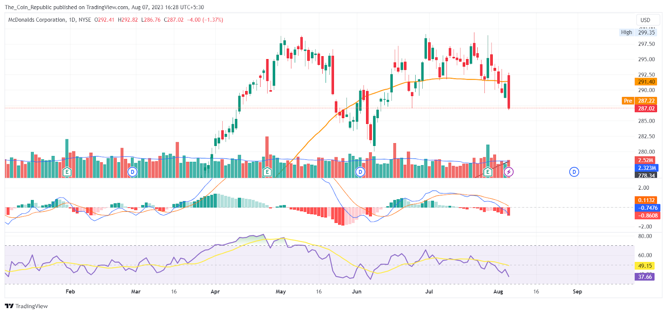Image resolution: width=667 pixels, height=314 pixels.
Task: Click the earnings marker in early February
Action: [67, 172]
